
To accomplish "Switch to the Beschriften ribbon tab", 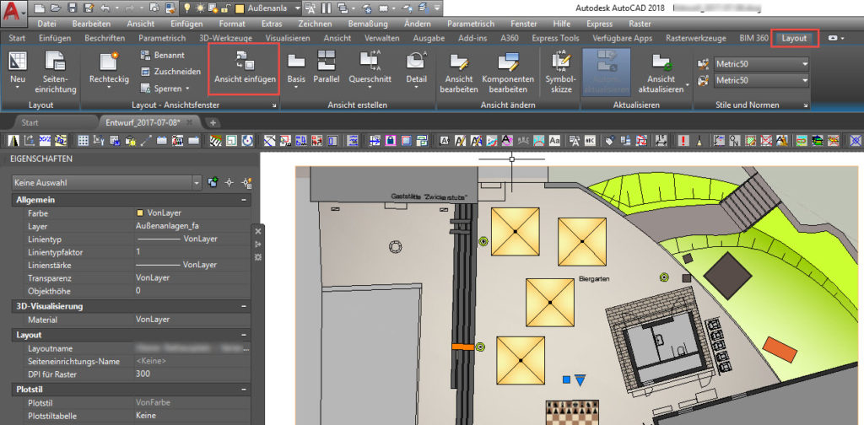I will pos(105,39).
